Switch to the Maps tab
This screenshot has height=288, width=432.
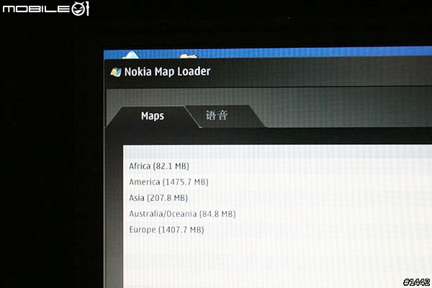pos(153,116)
